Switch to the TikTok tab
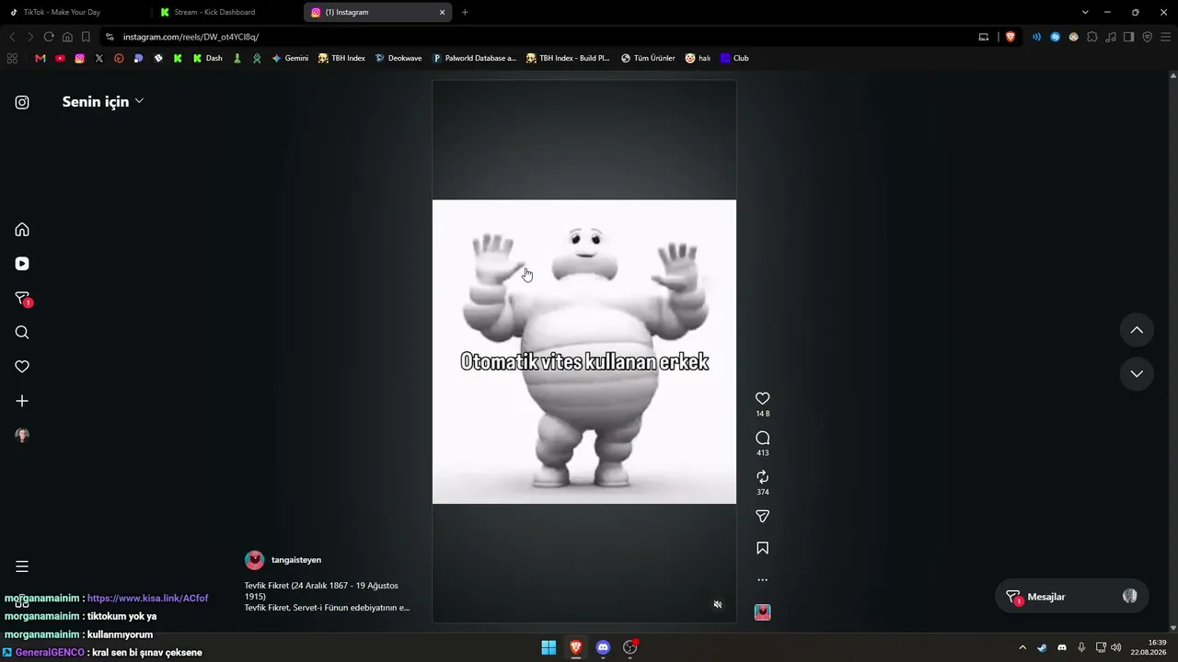 (x=75, y=12)
